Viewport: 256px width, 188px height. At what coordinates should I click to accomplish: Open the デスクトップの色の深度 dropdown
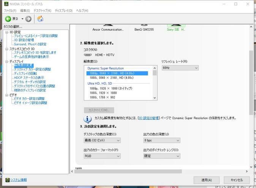tap(102, 140)
